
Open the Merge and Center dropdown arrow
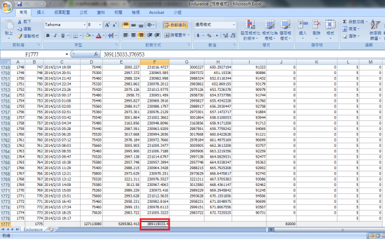pos(188,35)
